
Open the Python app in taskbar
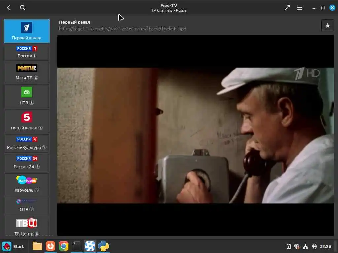pyautogui.click(x=103, y=246)
